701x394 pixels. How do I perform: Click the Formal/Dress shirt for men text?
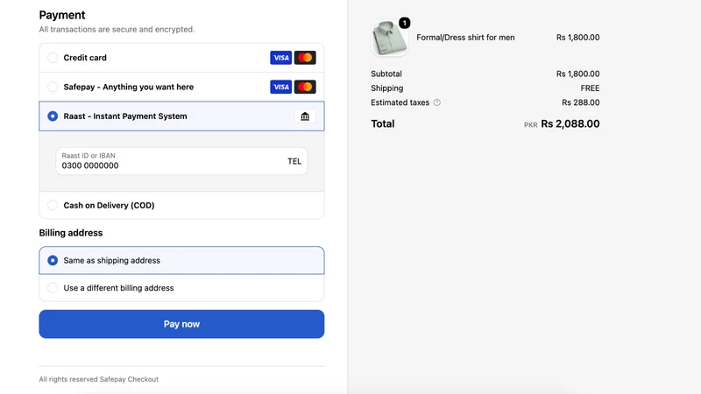point(465,38)
